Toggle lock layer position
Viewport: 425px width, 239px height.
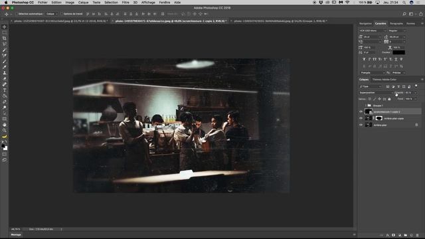379,99
